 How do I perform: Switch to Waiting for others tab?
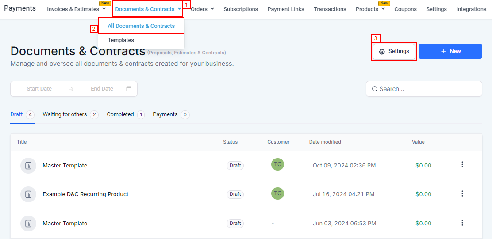71,115
